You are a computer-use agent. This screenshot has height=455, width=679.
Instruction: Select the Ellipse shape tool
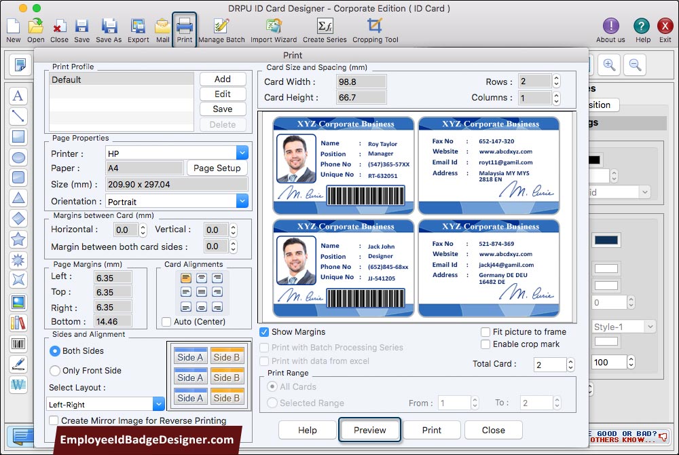click(x=18, y=157)
